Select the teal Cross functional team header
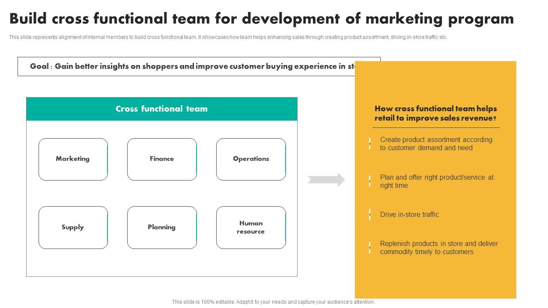 162,109
